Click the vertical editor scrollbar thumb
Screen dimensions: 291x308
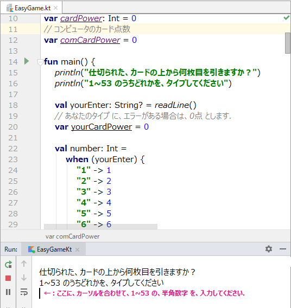click(288, 43)
